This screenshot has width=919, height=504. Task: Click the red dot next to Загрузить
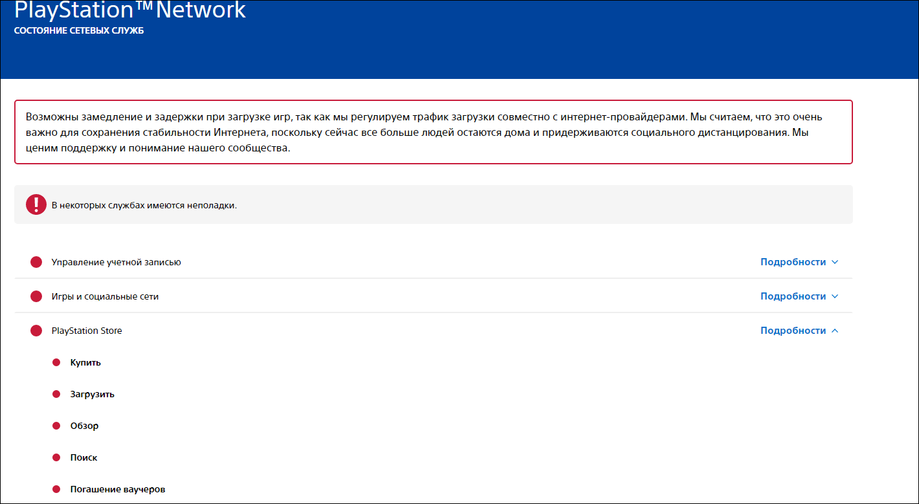click(x=56, y=394)
